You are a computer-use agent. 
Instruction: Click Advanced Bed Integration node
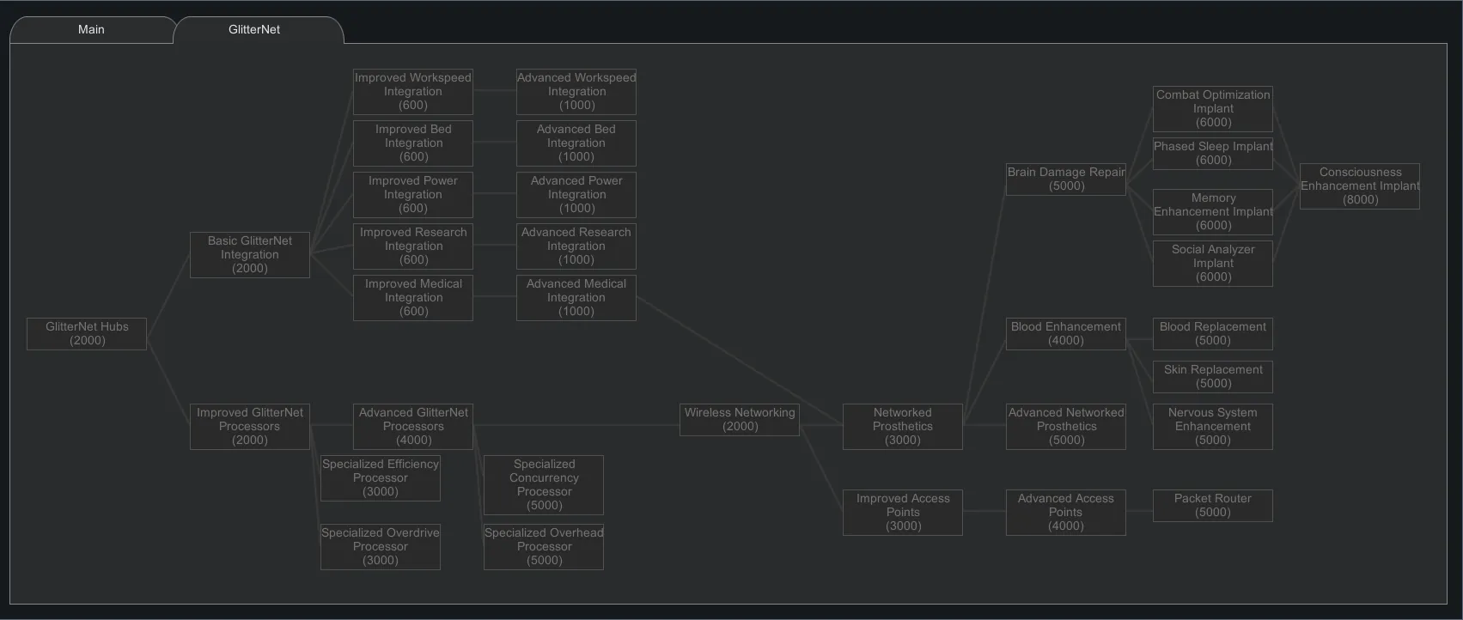(576, 143)
